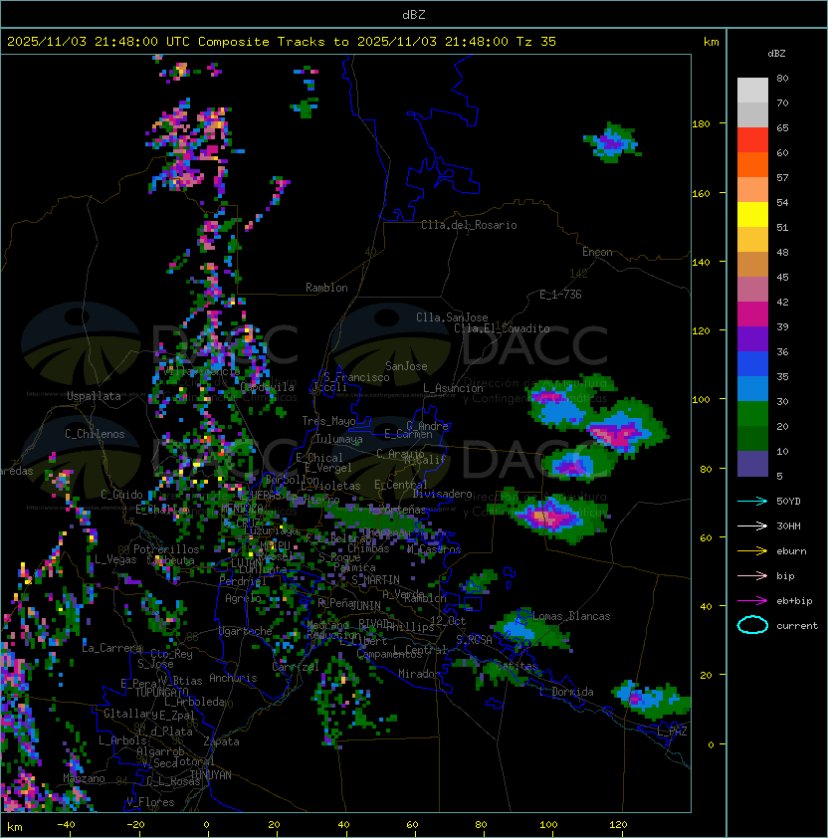Click the yellow eburn arrow legend icon
828x838 pixels.
pos(752,550)
